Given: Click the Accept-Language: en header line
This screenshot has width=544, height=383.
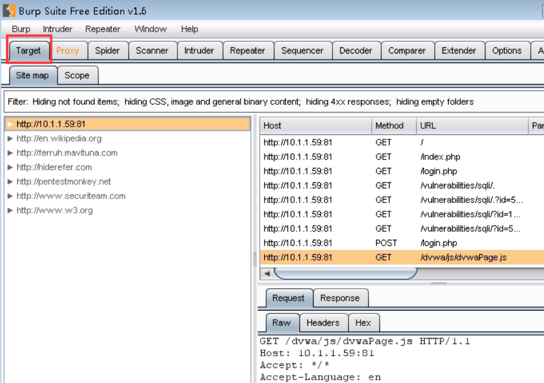Looking at the screenshot, I should tap(321, 377).
